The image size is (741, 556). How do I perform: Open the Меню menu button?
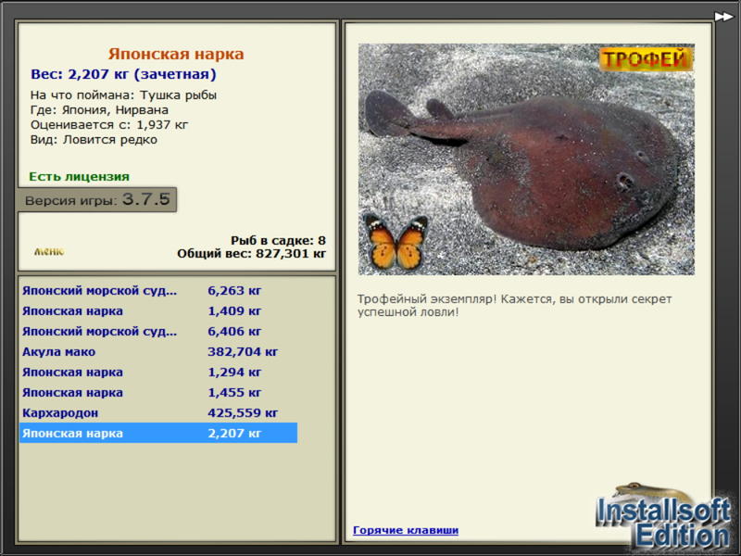pos(49,251)
